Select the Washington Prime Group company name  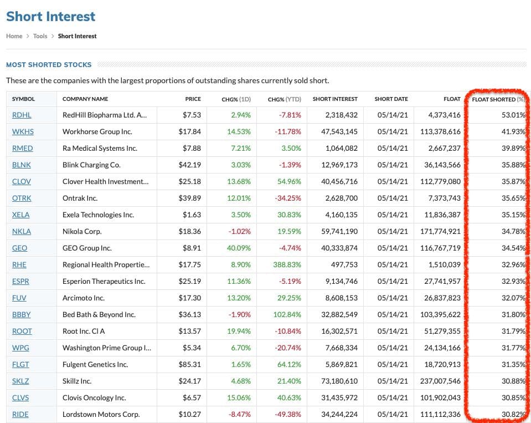tap(107, 348)
